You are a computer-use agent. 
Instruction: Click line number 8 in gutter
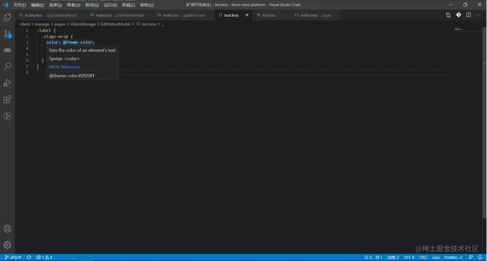click(x=27, y=72)
